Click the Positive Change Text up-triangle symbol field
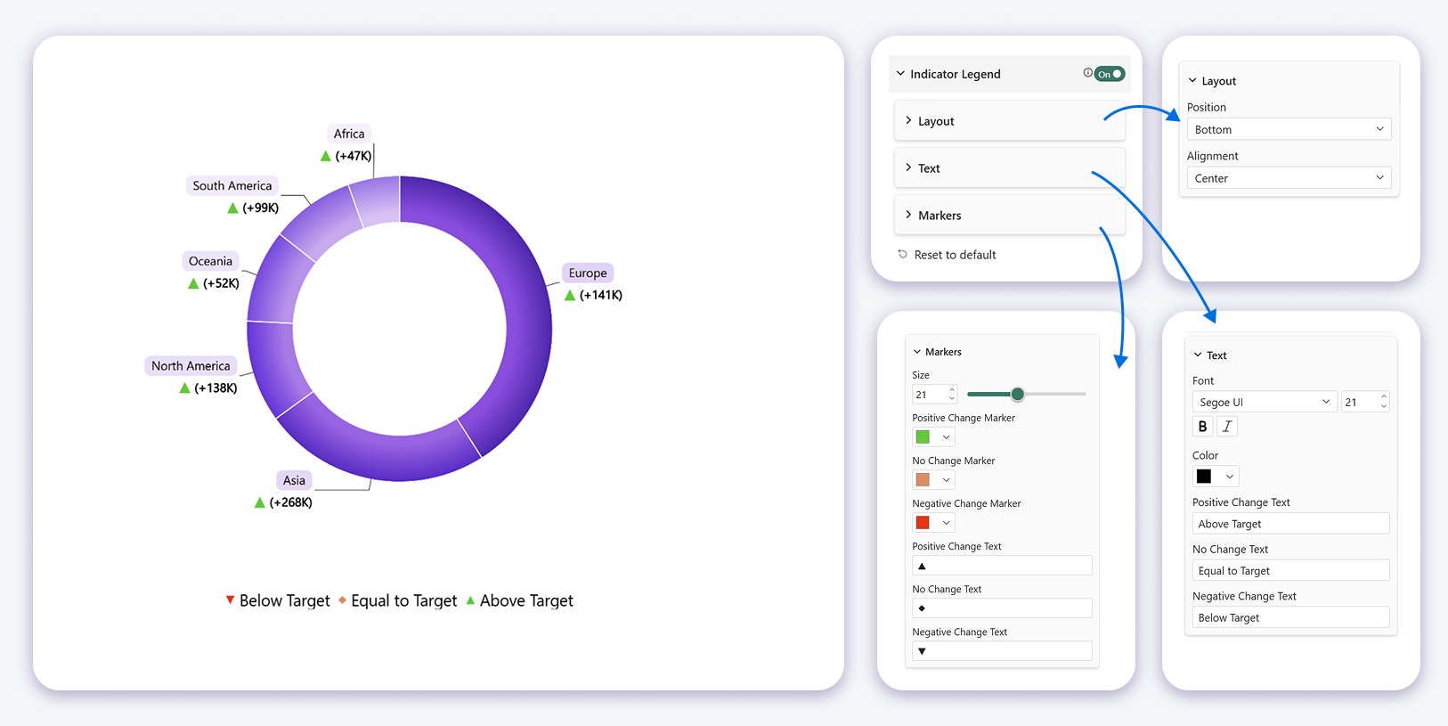Screen dimensions: 1448x726 (1002, 566)
